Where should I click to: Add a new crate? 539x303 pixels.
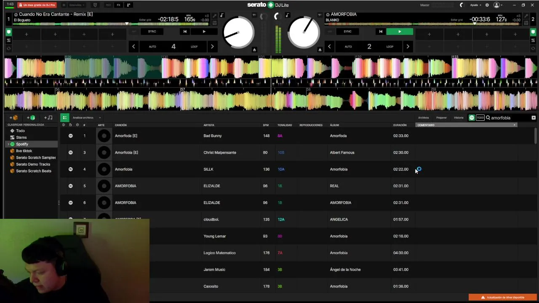pos(14,118)
